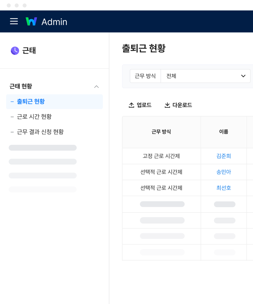253x304 pixels.
Task: Click the 고정 근로 시간제 table cell
Action: 161,156
